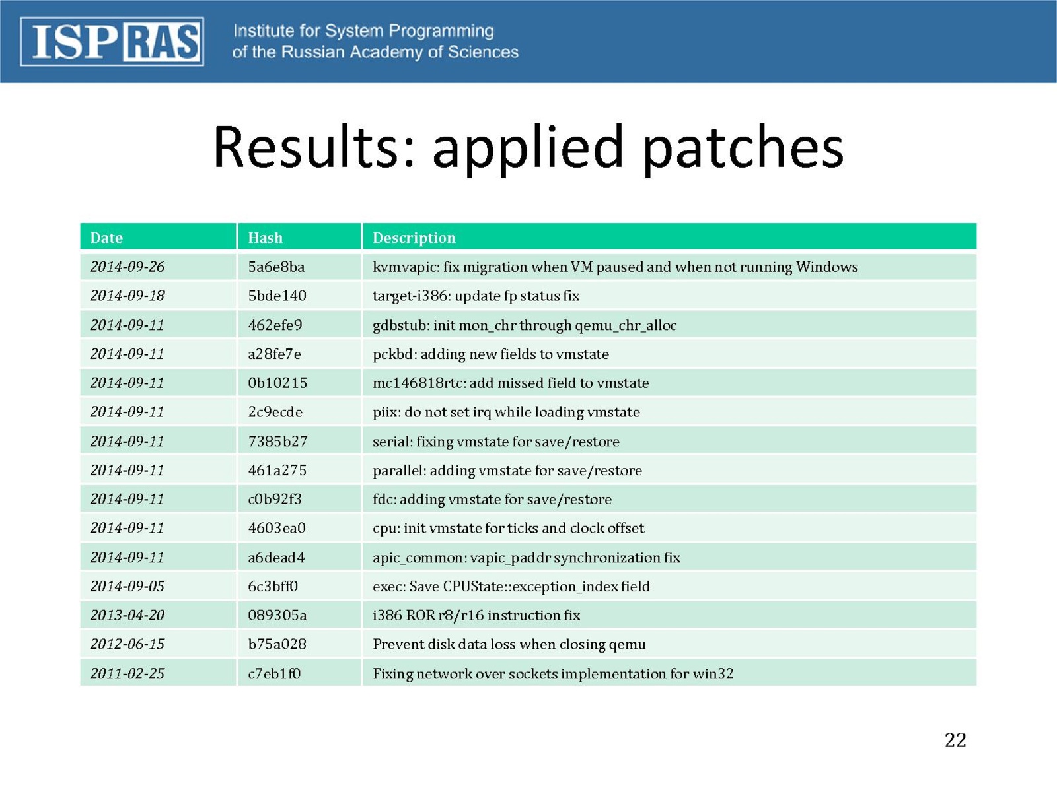Select the kvmvapic migration fix description
The height and width of the screenshot is (792, 1057).
(615, 267)
